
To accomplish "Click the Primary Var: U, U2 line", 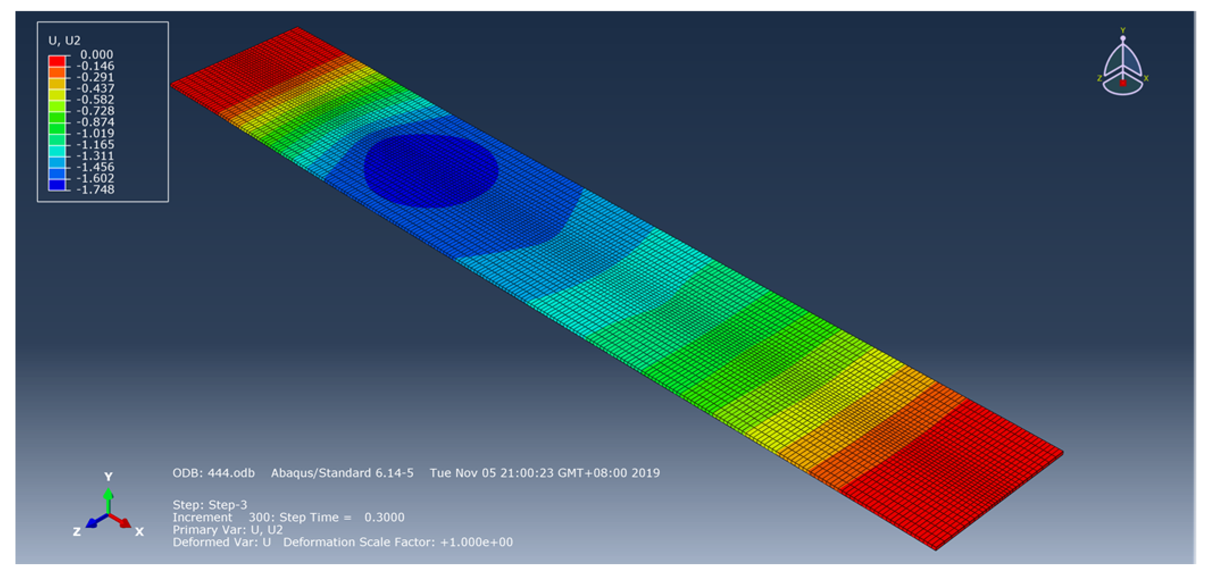I will click(227, 530).
